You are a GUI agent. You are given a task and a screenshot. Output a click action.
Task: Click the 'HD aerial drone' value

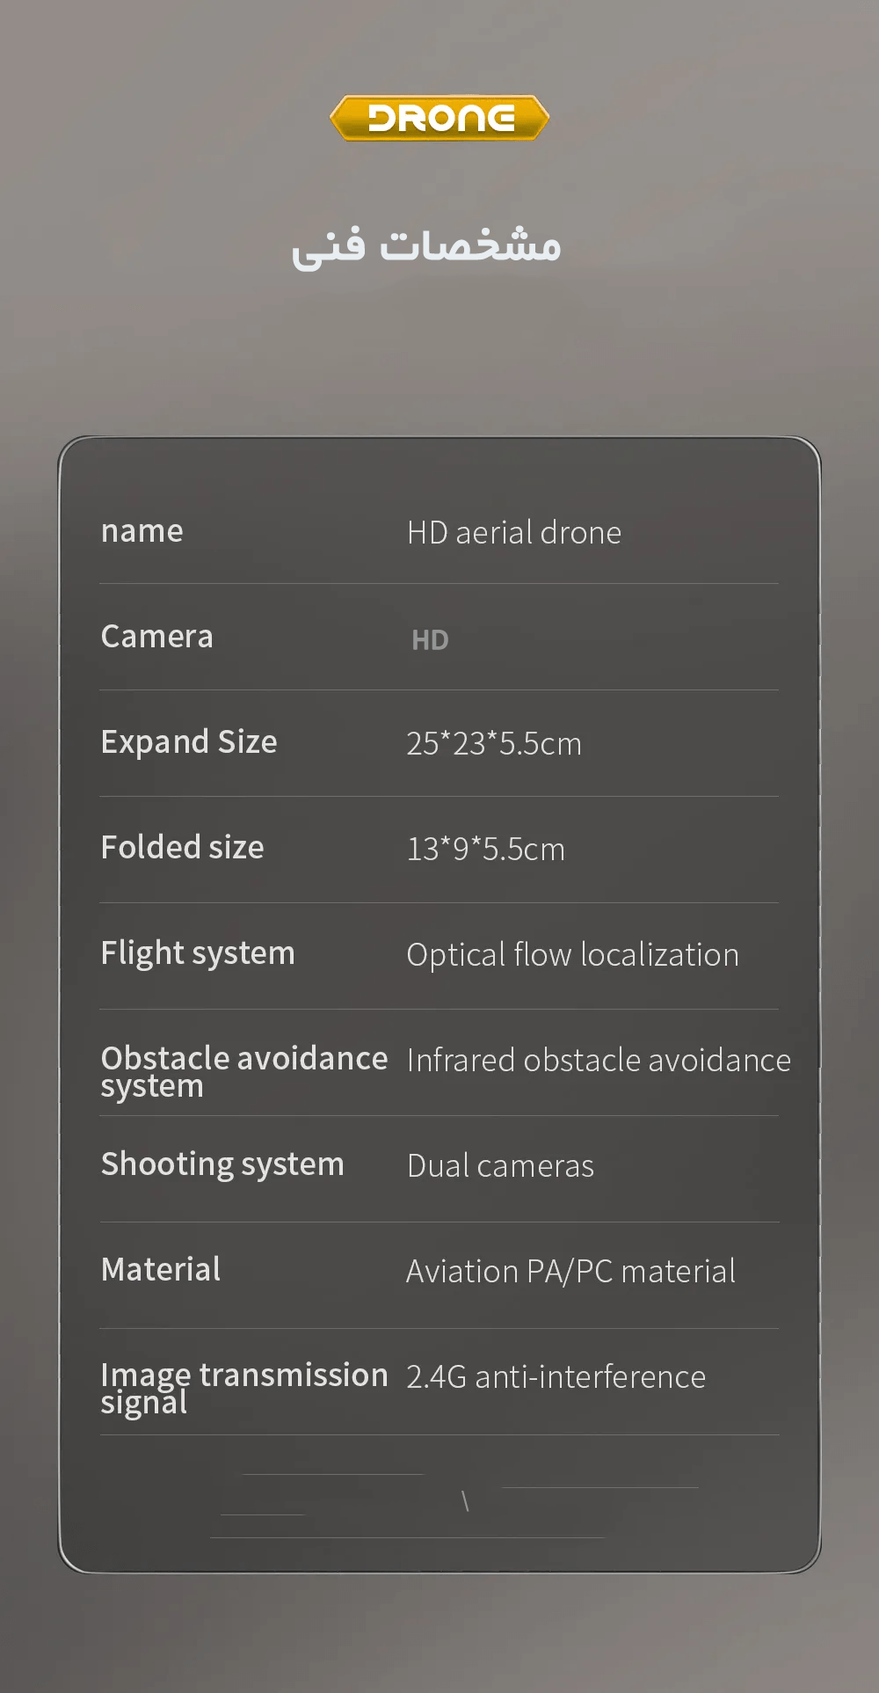(x=514, y=533)
